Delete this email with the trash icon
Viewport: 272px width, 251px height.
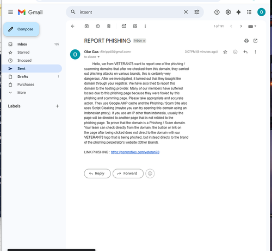tap(109, 26)
